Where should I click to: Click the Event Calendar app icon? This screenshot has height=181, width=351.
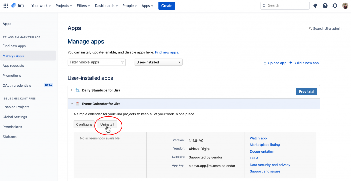tap(77, 104)
